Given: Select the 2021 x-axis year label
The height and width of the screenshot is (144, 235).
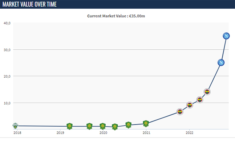Looking at the screenshot, I should (x=146, y=133).
